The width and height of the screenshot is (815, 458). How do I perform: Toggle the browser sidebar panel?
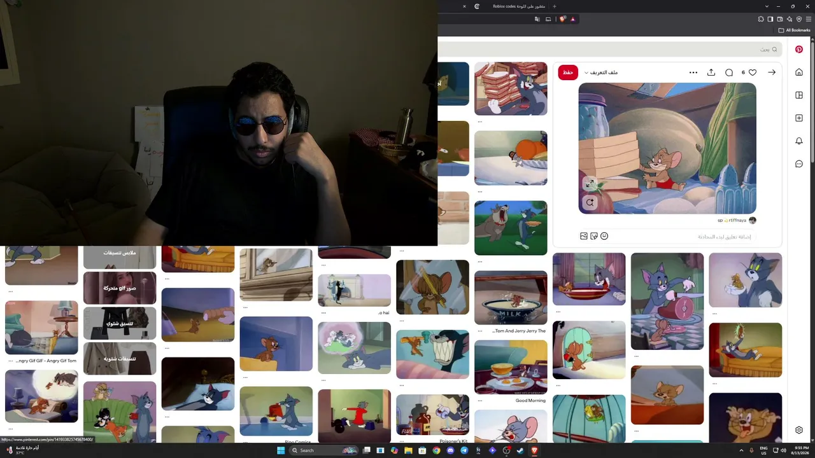(770, 19)
